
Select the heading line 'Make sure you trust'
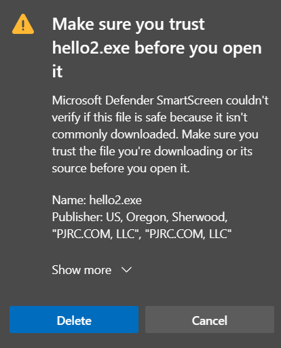[x=128, y=24]
